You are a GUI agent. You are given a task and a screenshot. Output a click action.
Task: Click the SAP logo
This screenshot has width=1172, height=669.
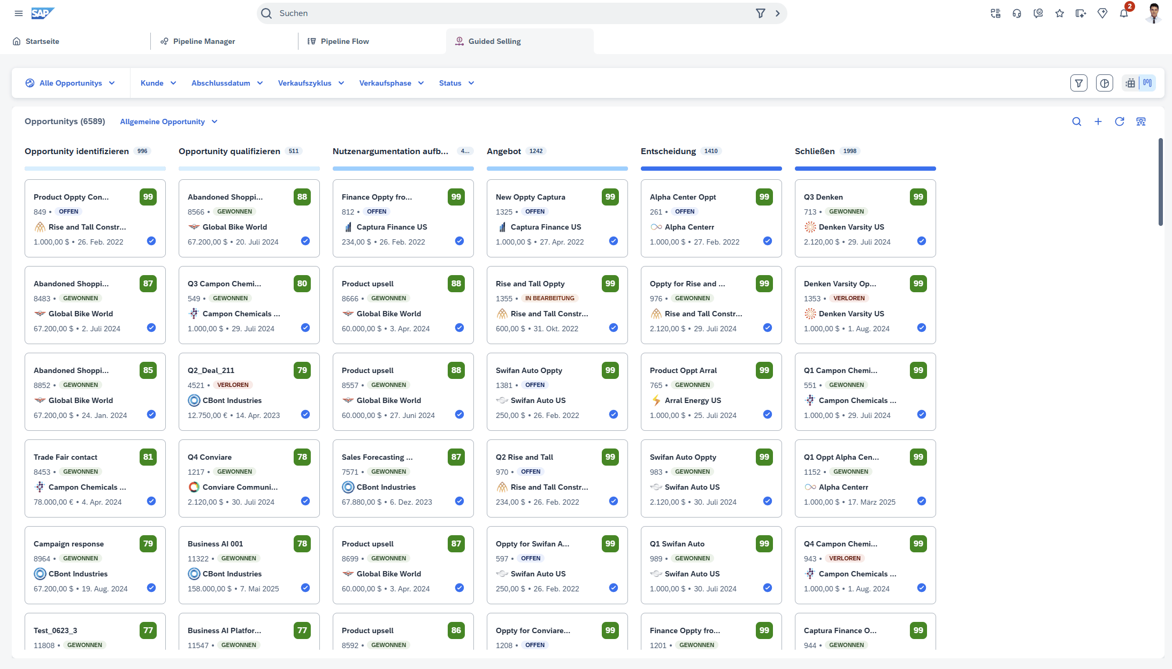43,13
